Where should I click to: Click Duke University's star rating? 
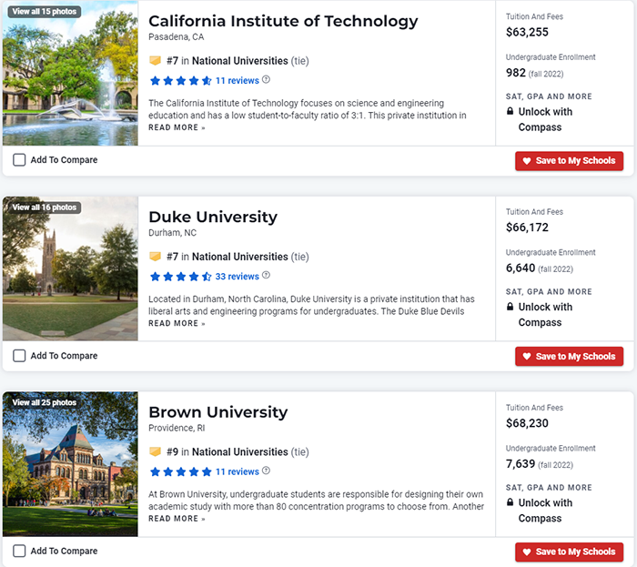(180, 277)
